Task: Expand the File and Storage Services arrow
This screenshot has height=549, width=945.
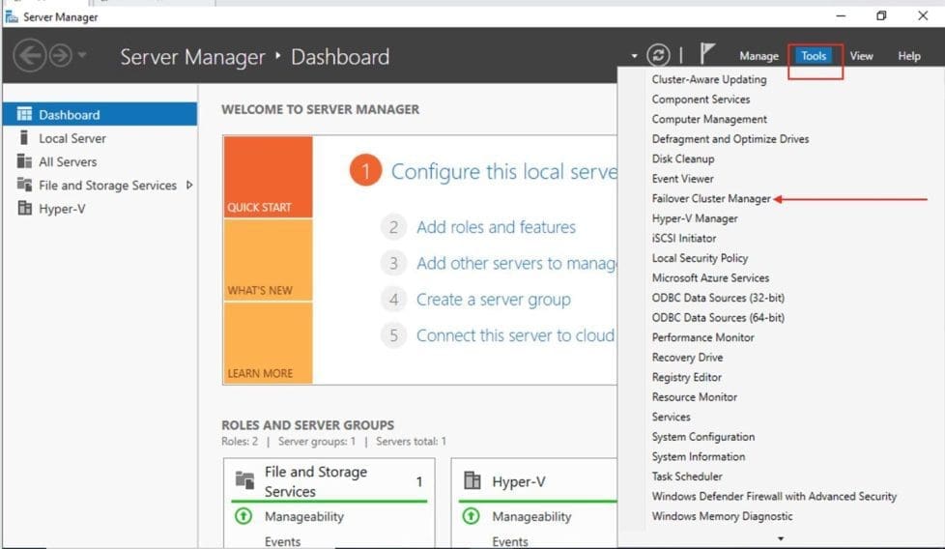Action: (x=189, y=185)
